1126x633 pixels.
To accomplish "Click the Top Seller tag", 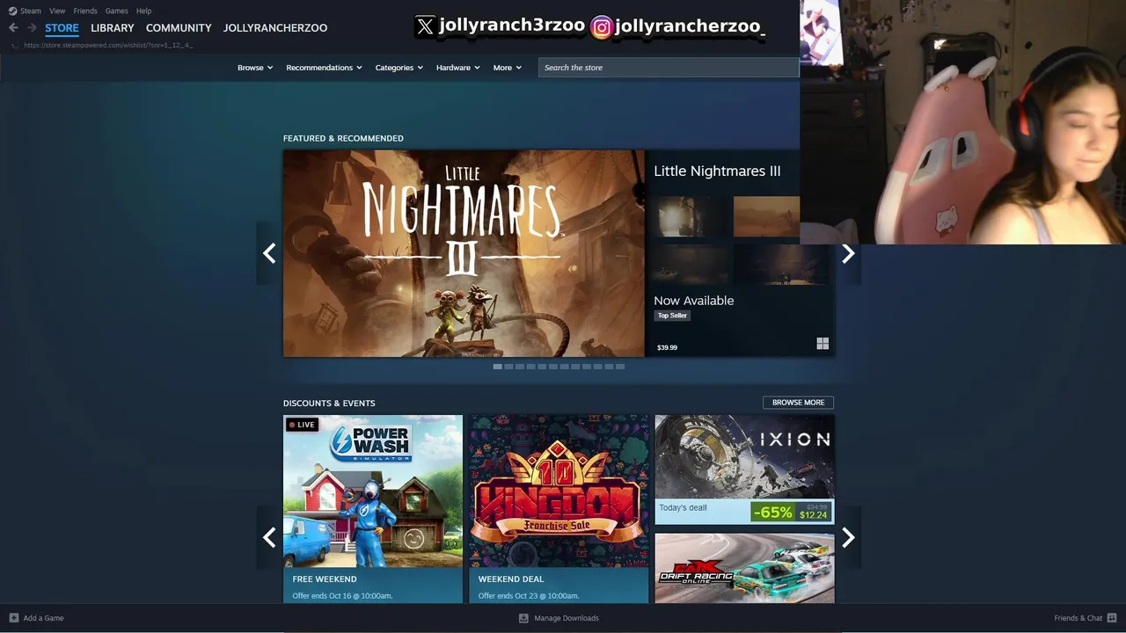I will pos(672,316).
